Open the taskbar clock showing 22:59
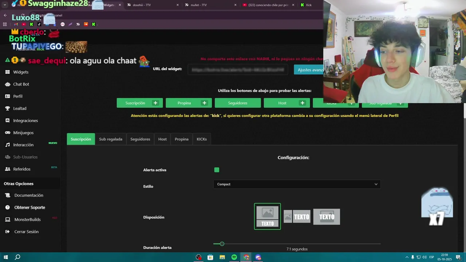This screenshot has height=262, width=466. click(445, 257)
